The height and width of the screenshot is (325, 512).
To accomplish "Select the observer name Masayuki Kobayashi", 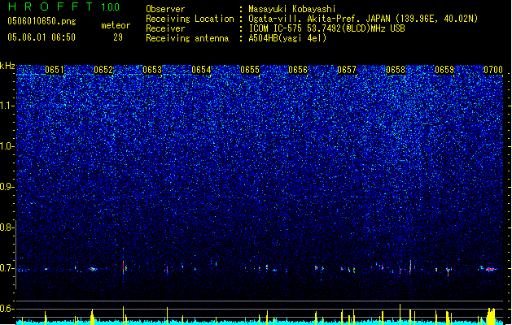I will tap(292, 9).
